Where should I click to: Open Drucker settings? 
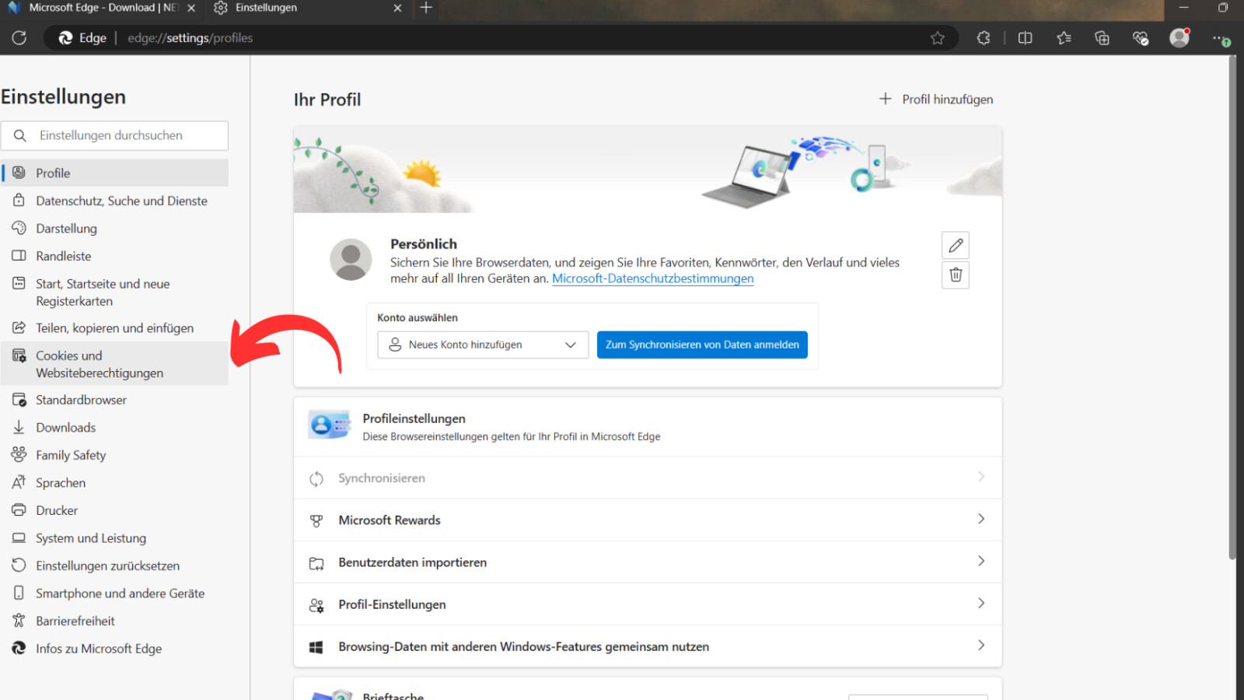tap(115, 510)
